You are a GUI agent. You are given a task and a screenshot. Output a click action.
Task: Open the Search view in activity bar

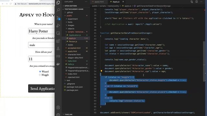[x=58, y=10]
